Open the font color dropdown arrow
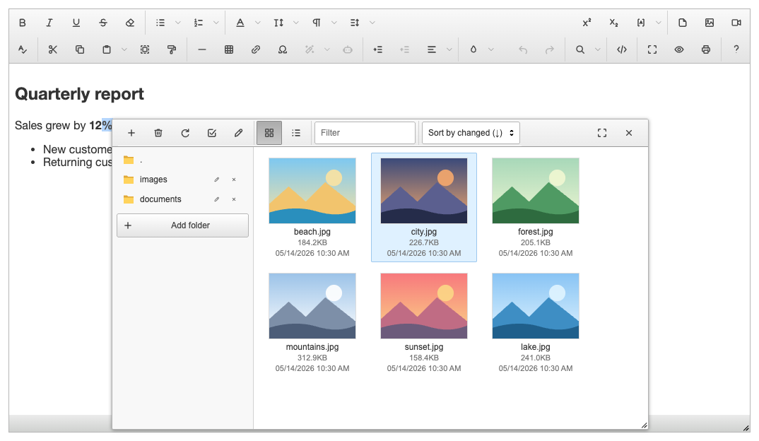This screenshot has height=441, width=759. pos(257,23)
